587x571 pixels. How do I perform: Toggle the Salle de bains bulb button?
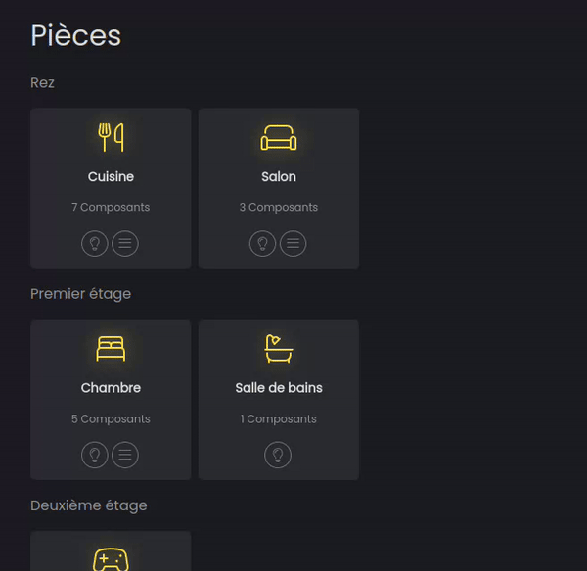pos(278,455)
